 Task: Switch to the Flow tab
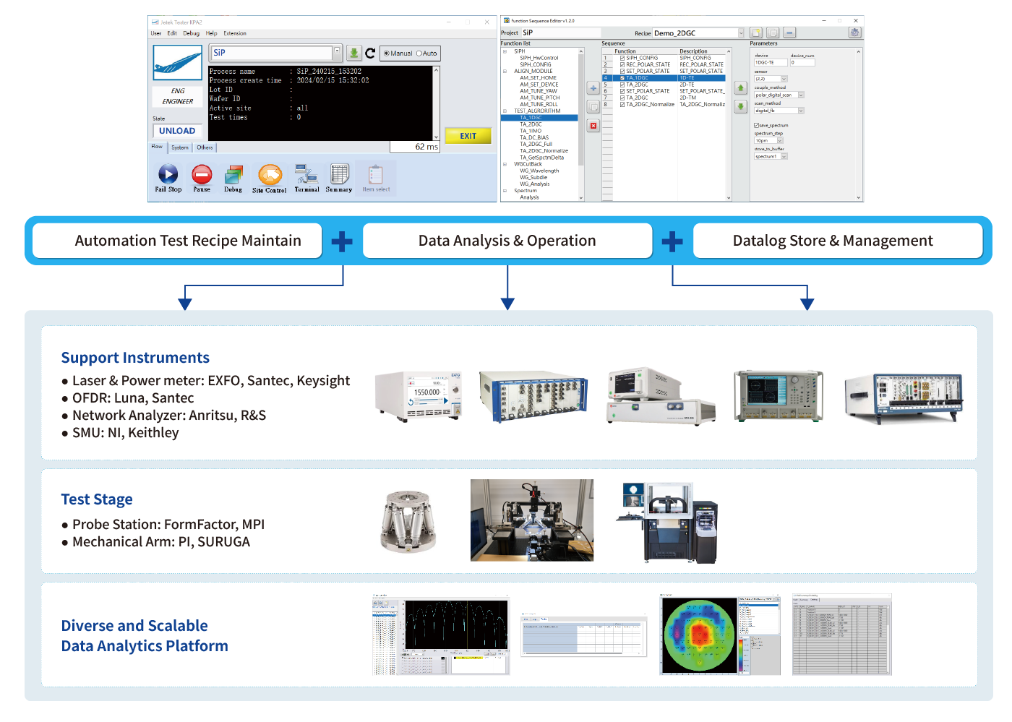(x=158, y=147)
